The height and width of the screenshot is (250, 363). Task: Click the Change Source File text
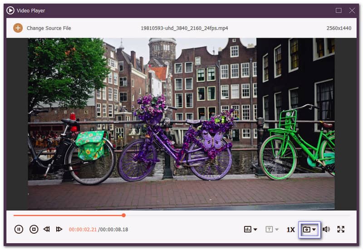49,28
